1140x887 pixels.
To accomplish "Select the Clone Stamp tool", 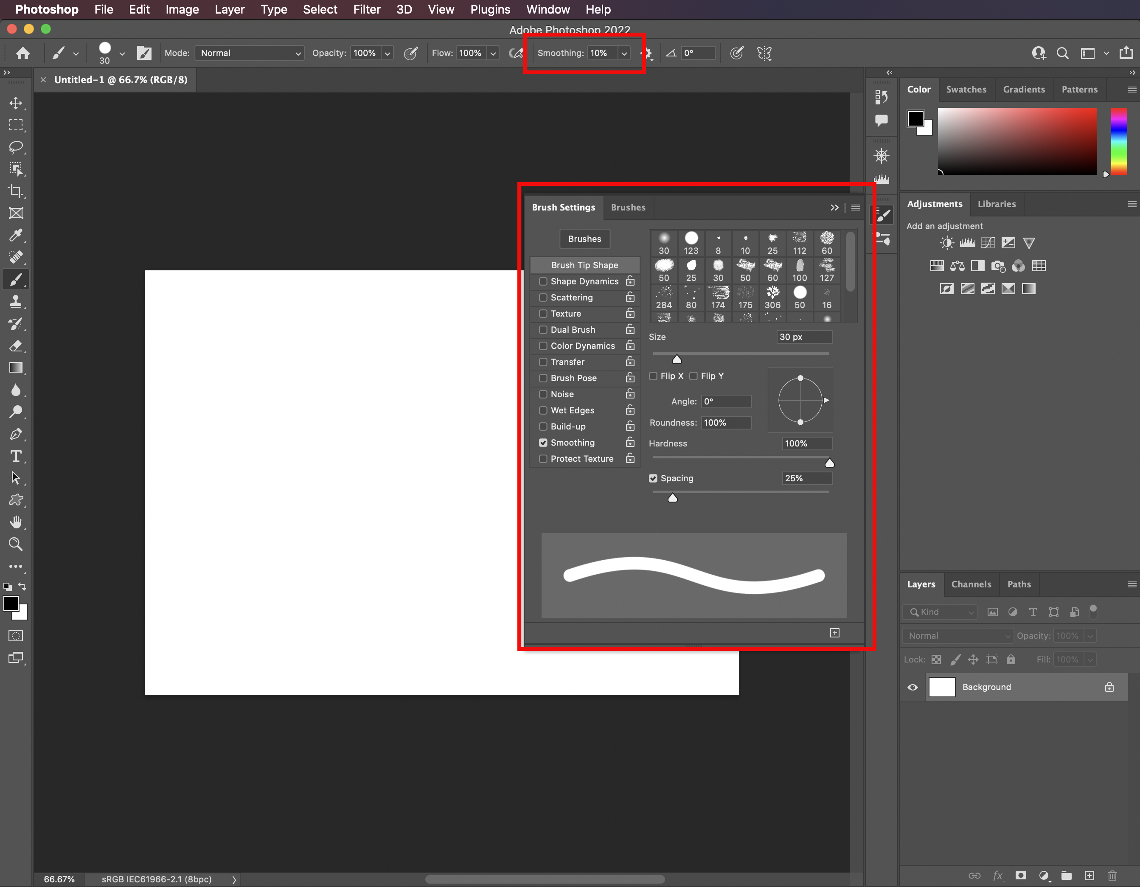I will click(x=16, y=301).
